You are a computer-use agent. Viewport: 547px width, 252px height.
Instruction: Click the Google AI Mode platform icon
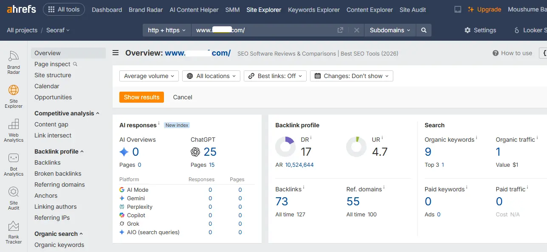[122, 190]
